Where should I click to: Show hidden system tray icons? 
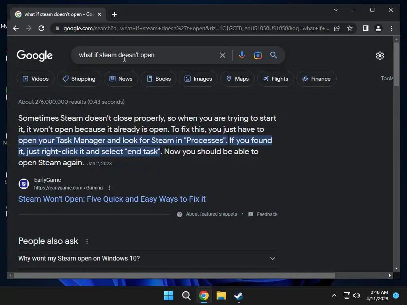(x=334, y=295)
